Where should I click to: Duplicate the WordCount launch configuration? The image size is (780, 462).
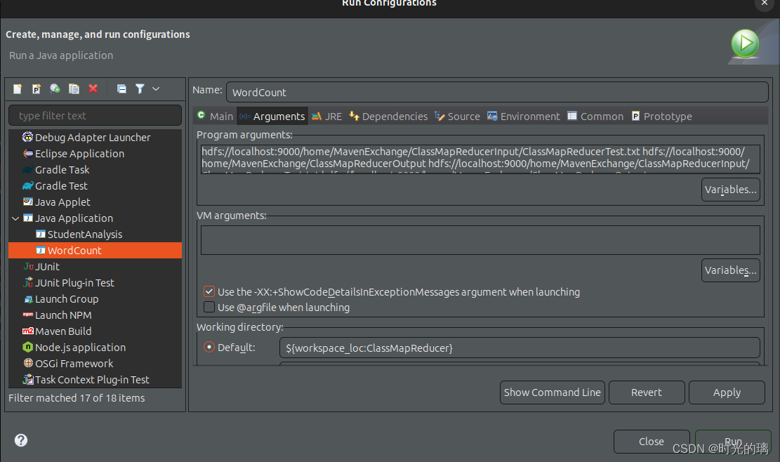74,88
